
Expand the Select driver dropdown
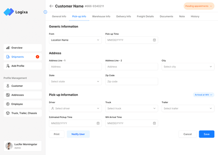click(x=75, y=108)
